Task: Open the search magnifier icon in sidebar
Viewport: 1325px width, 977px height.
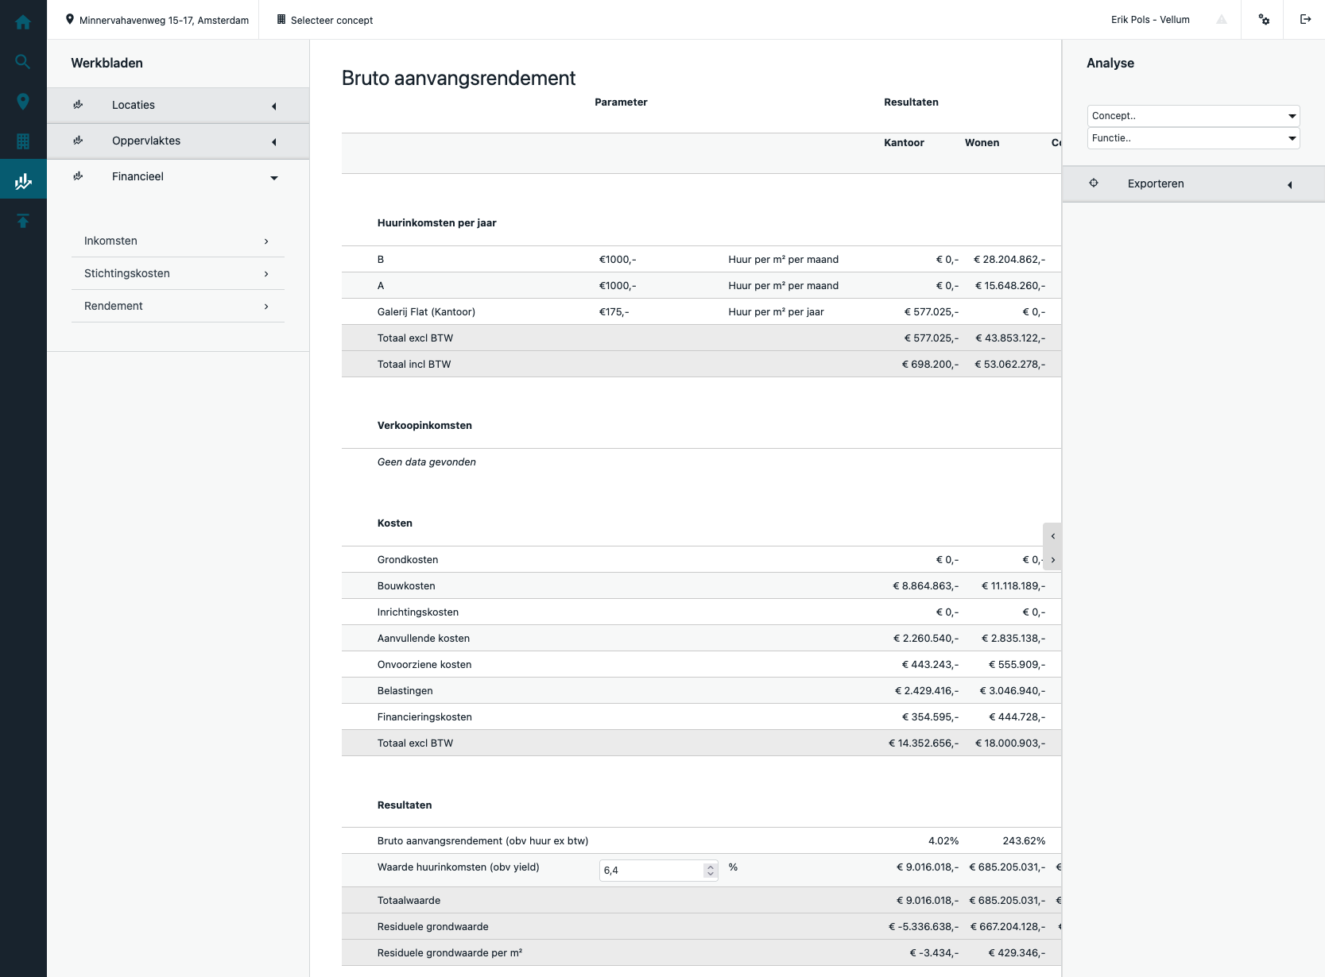Action: (x=23, y=62)
